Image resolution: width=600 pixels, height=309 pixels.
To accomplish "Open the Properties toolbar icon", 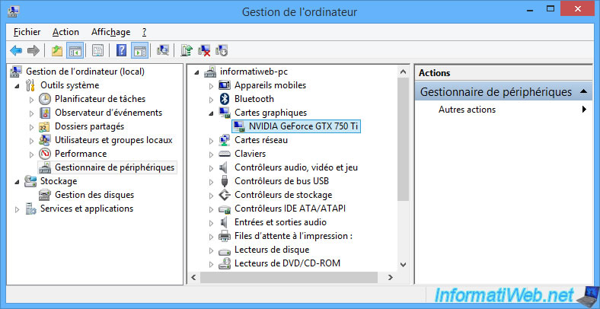I will [x=98, y=50].
